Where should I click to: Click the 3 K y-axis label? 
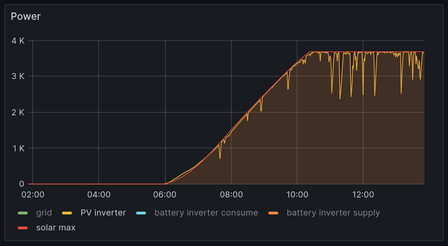coord(17,77)
